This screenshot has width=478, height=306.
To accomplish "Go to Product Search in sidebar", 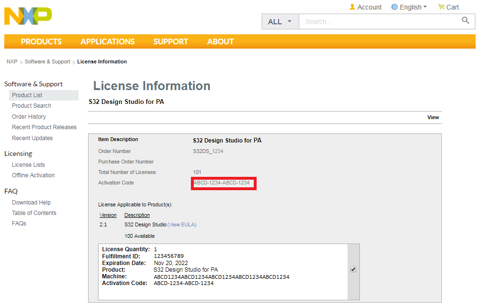I will point(31,106).
